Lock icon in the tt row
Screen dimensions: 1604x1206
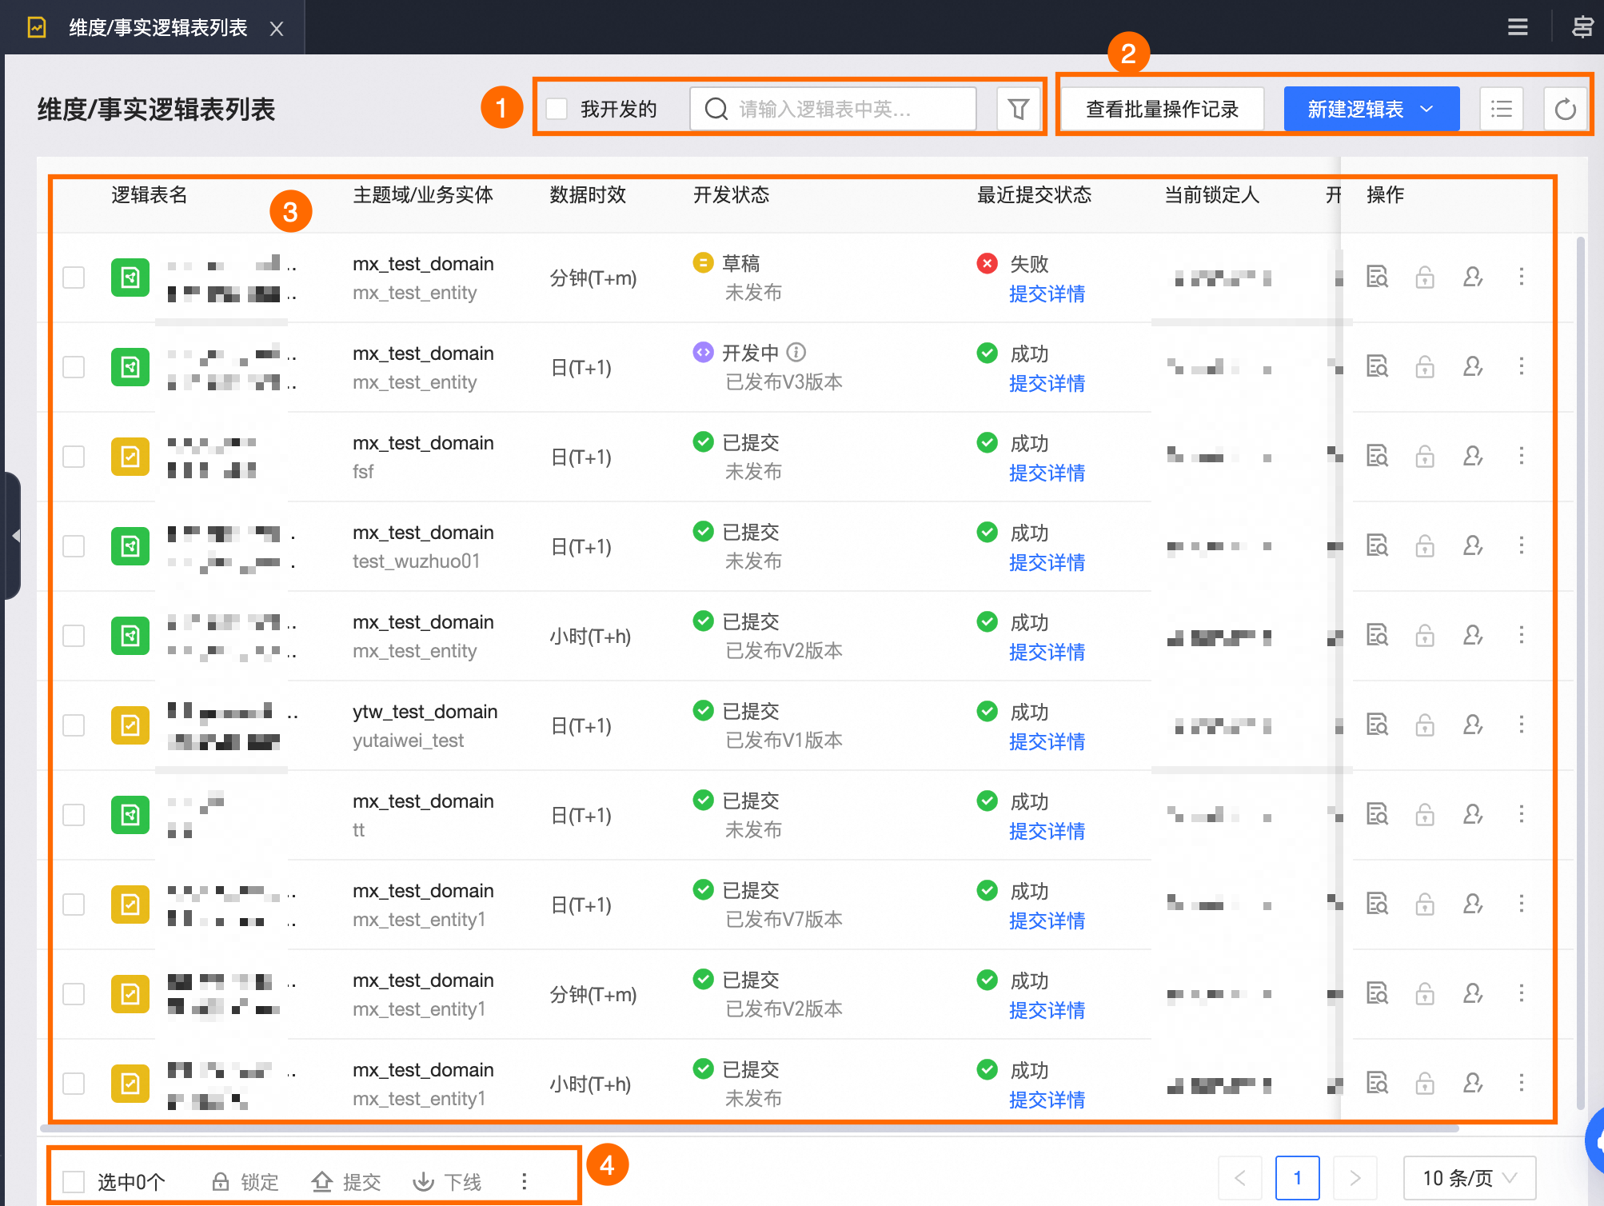[1425, 814]
